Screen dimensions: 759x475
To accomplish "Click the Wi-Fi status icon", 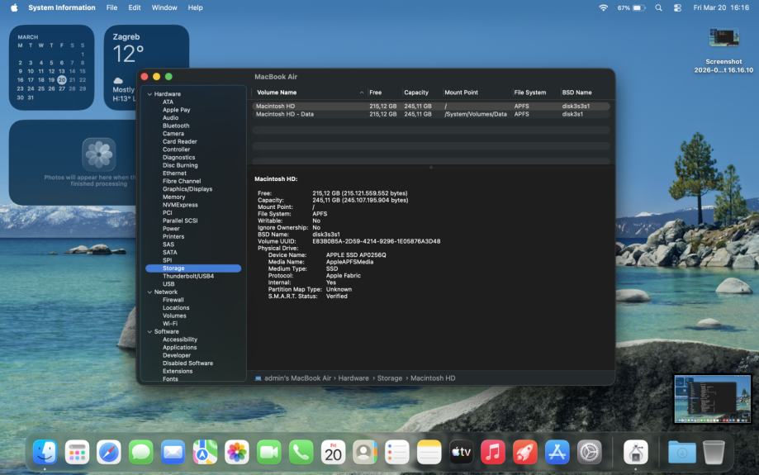I will click(x=603, y=7).
